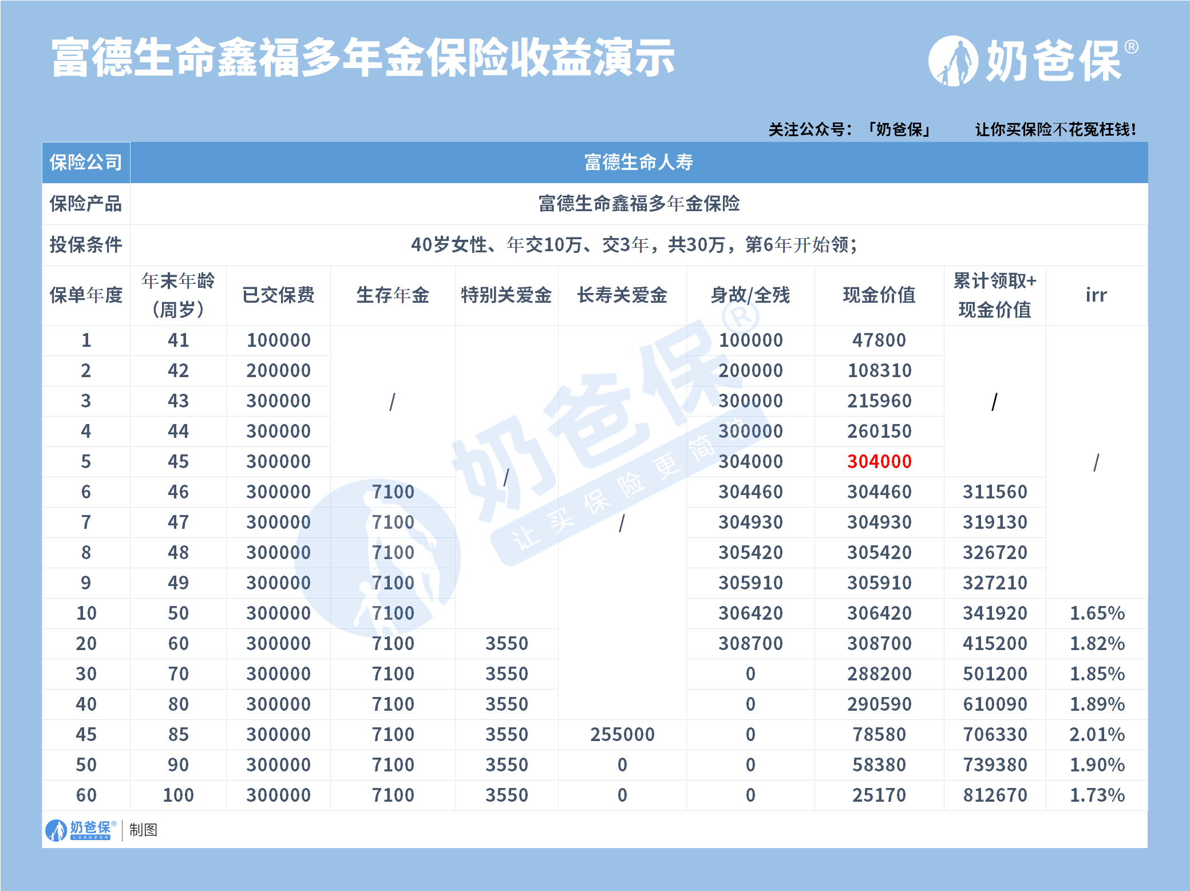Click the 255000 longevity care amount
The width and height of the screenshot is (1190, 891).
tap(622, 734)
